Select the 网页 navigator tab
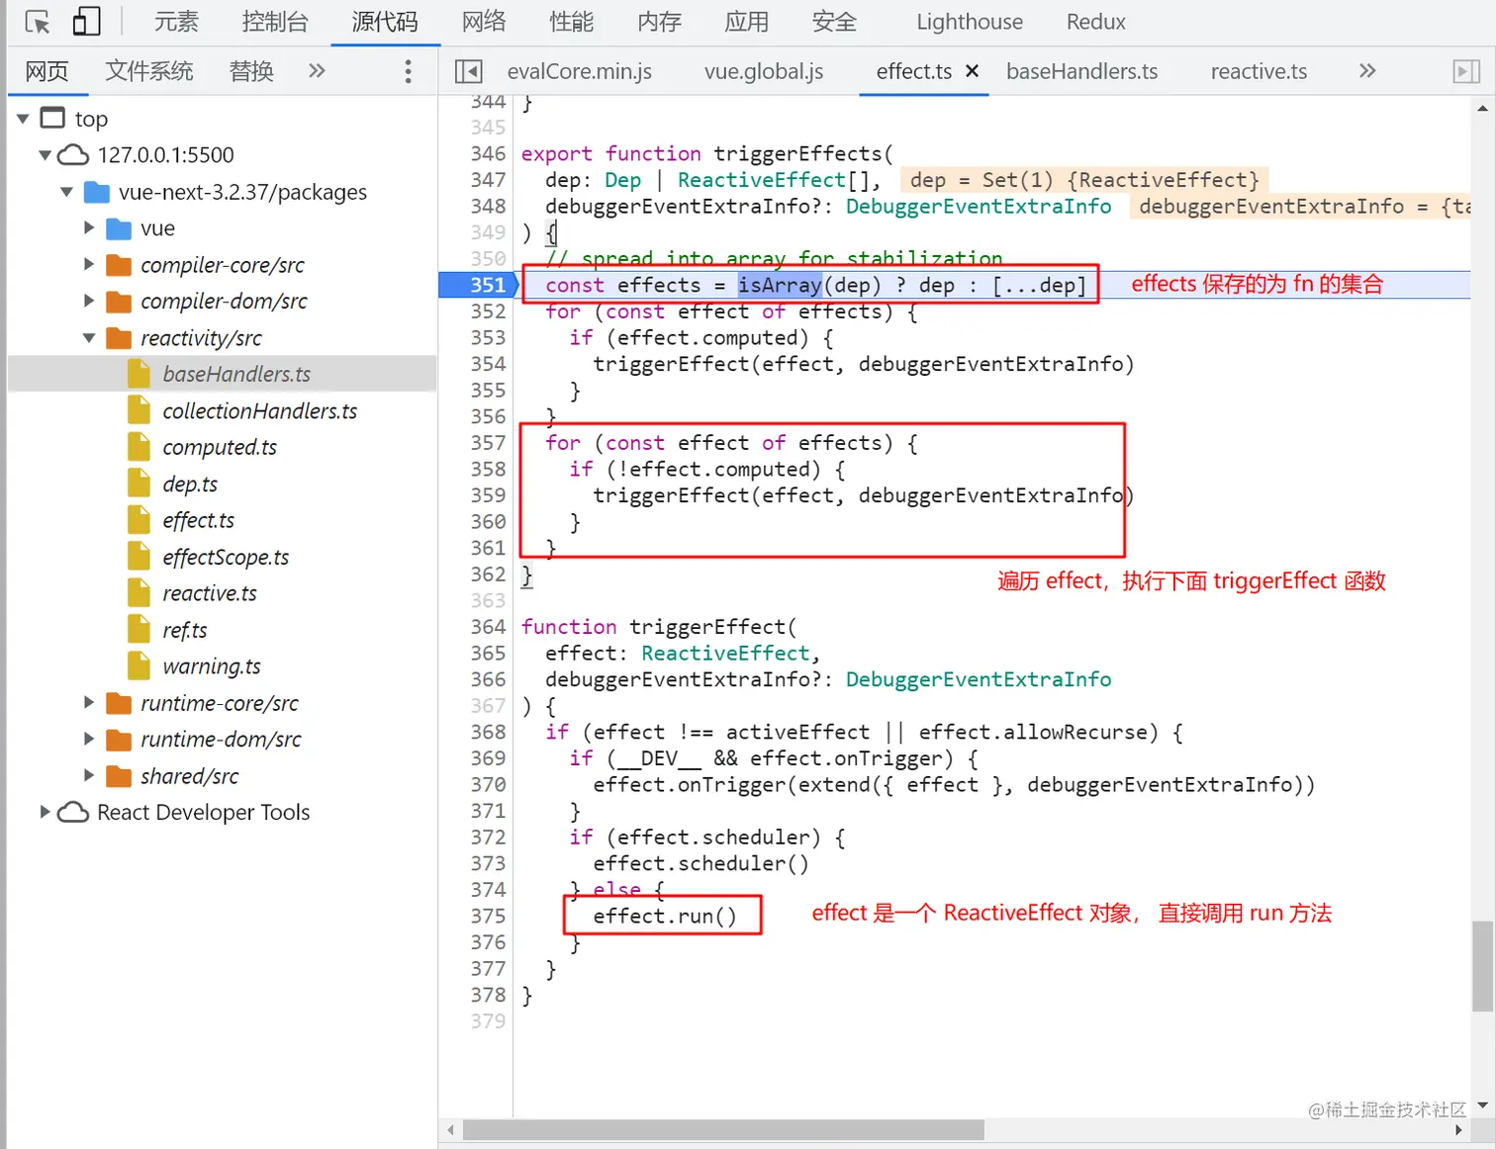 47,71
